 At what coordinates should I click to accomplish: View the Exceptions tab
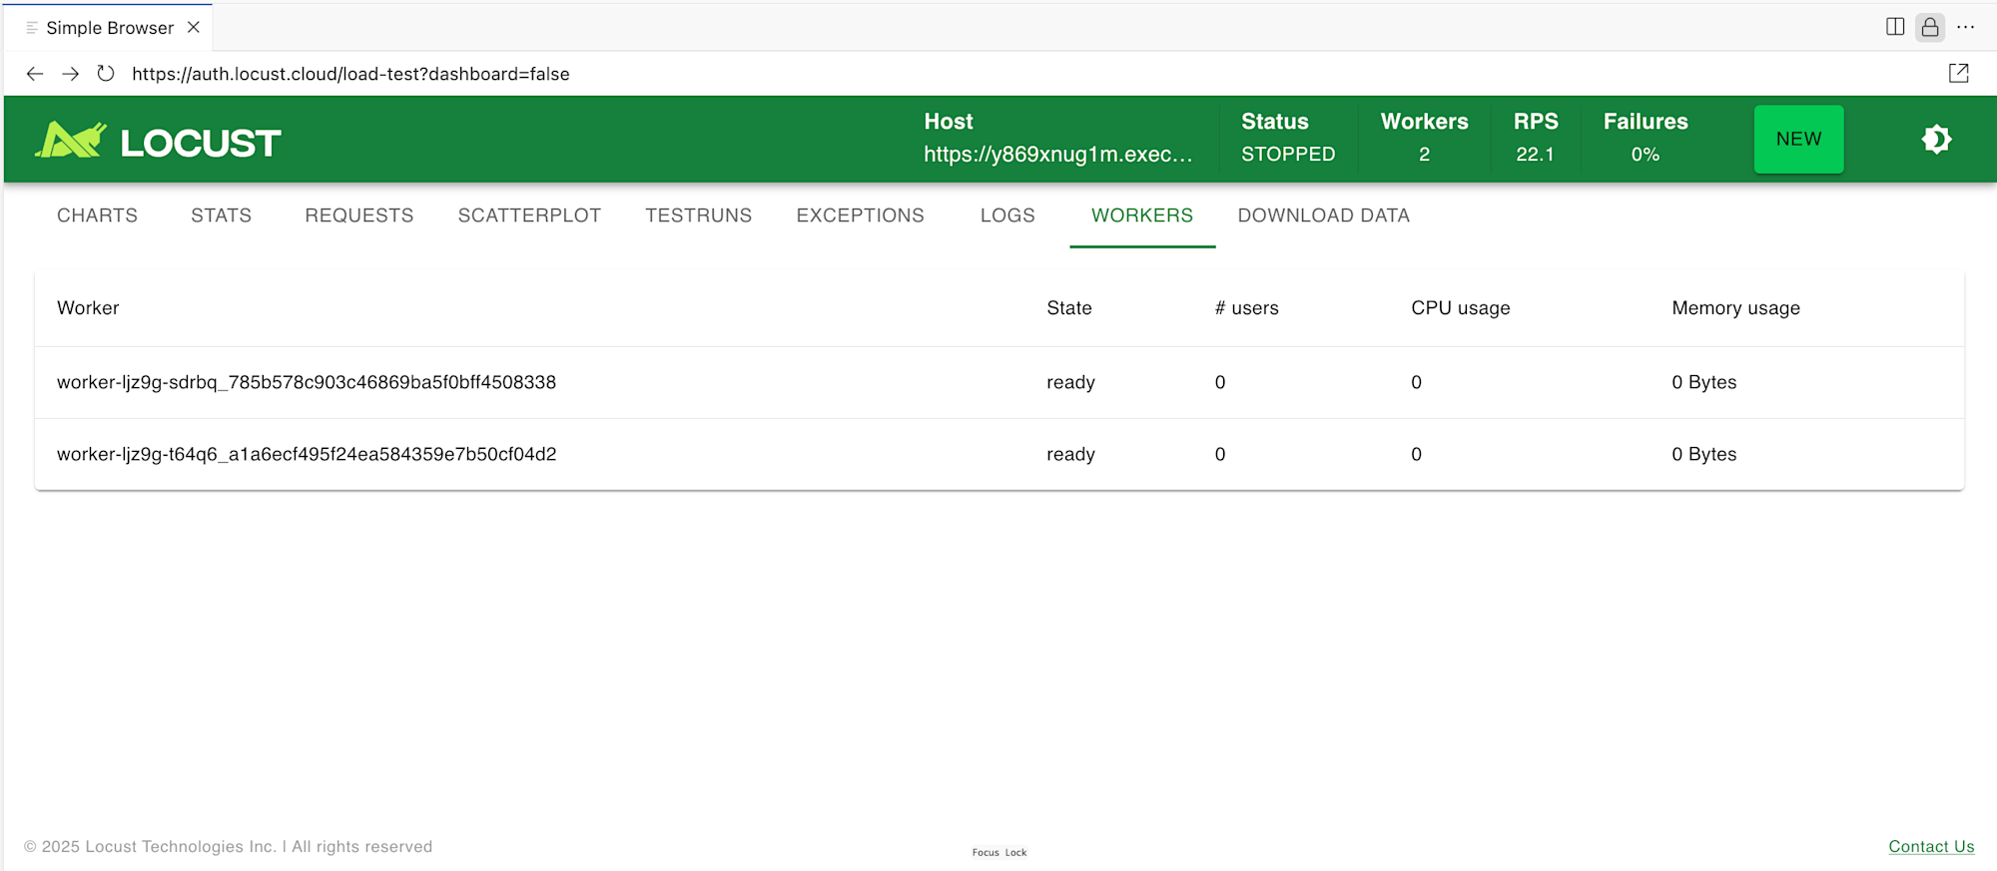click(860, 216)
